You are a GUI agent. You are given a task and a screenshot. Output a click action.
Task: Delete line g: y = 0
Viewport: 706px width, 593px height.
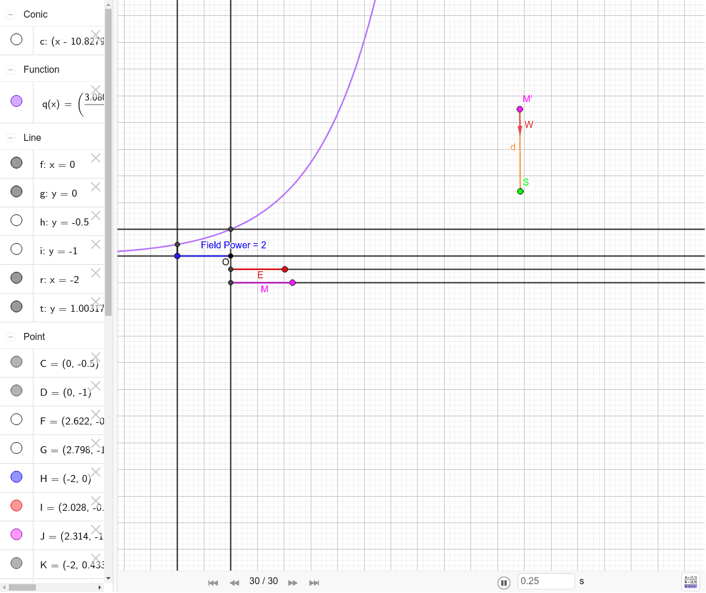tap(96, 187)
